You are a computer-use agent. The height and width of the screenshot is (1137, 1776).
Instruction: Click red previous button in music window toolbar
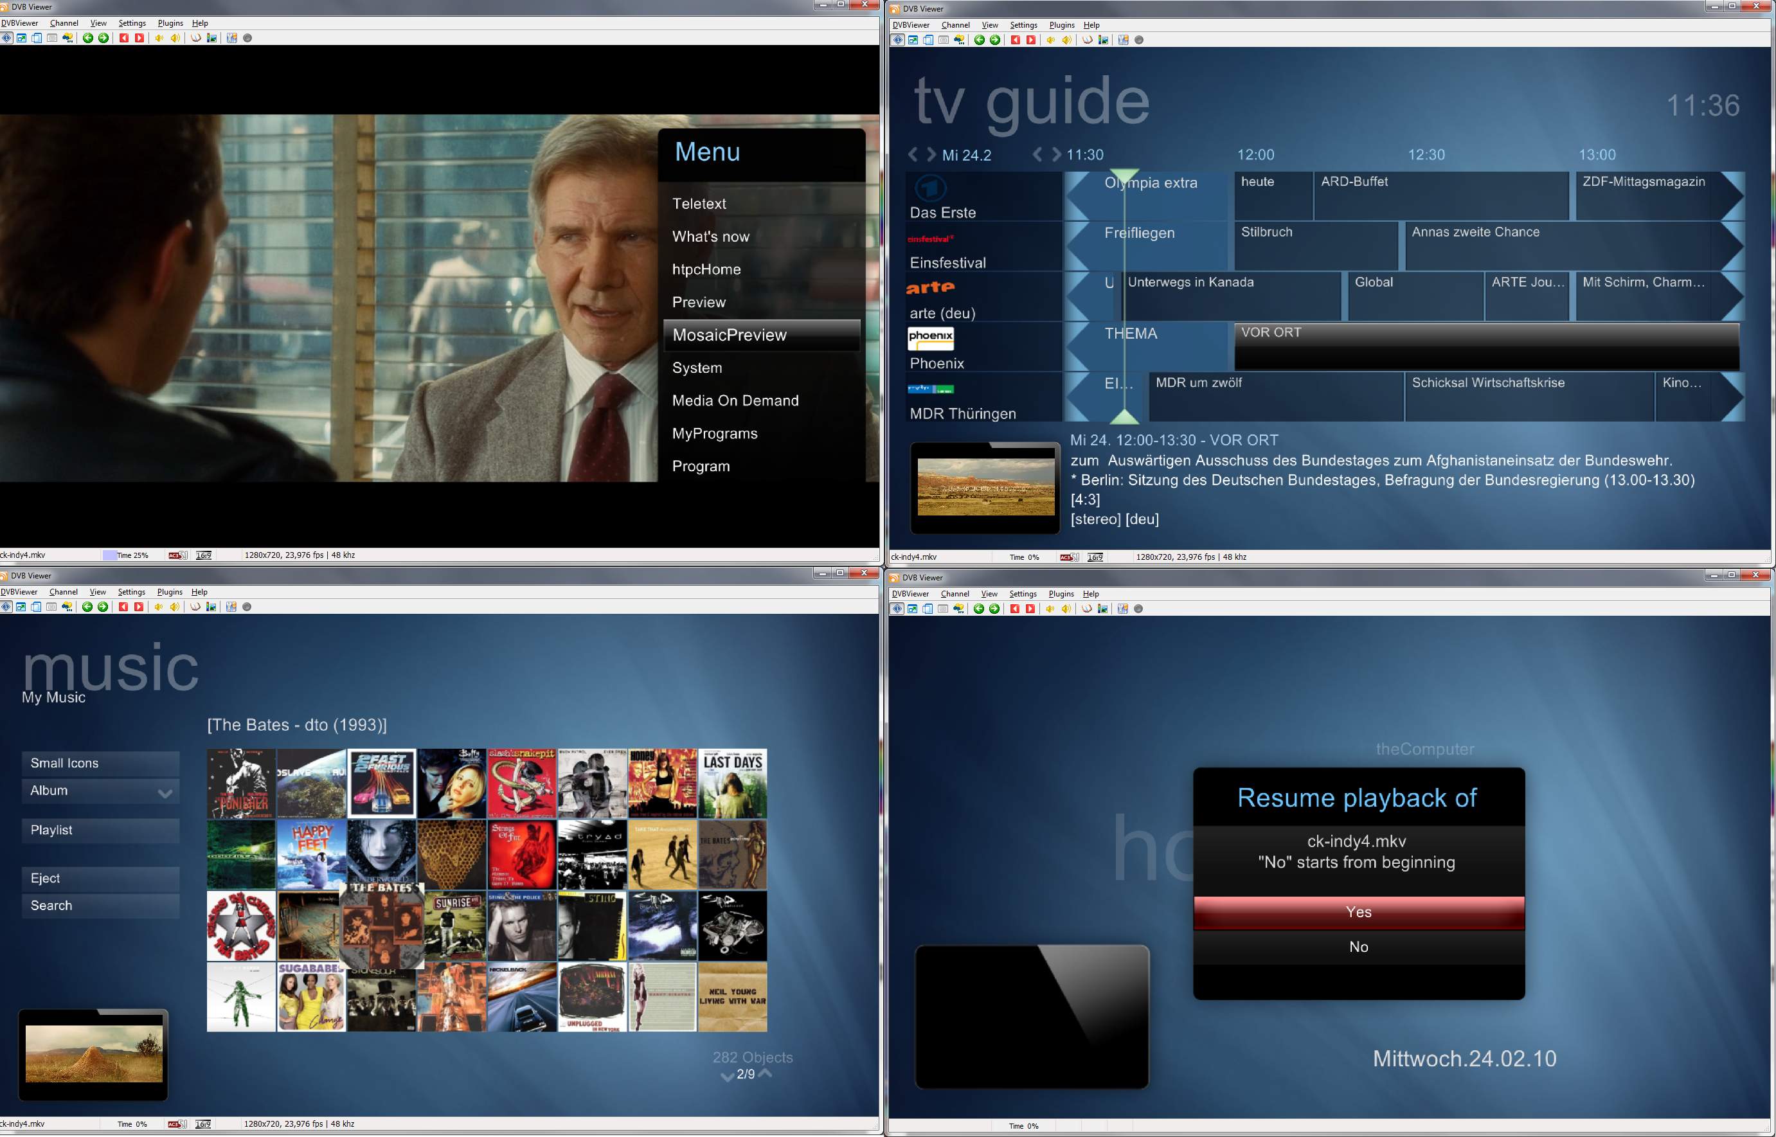(x=123, y=607)
